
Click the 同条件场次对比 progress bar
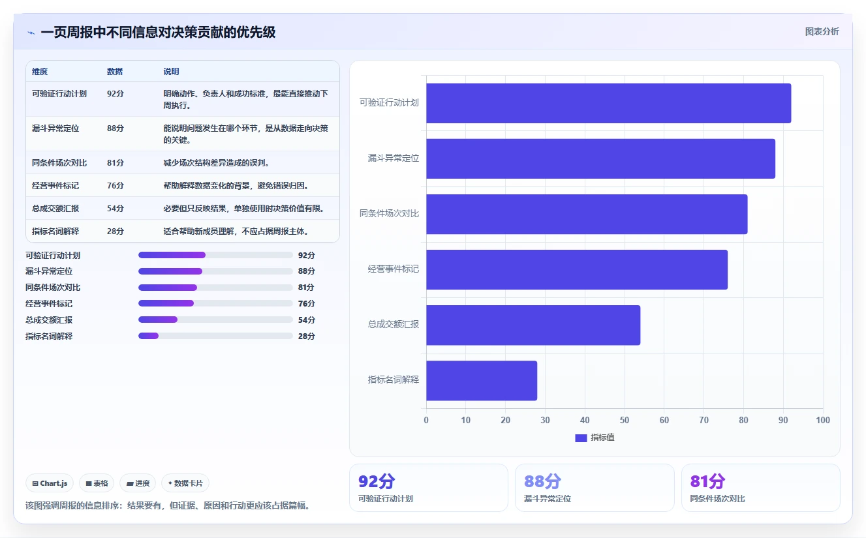click(x=215, y=288)
